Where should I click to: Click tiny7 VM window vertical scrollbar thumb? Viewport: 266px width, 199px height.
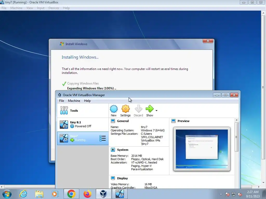point(263,87)
